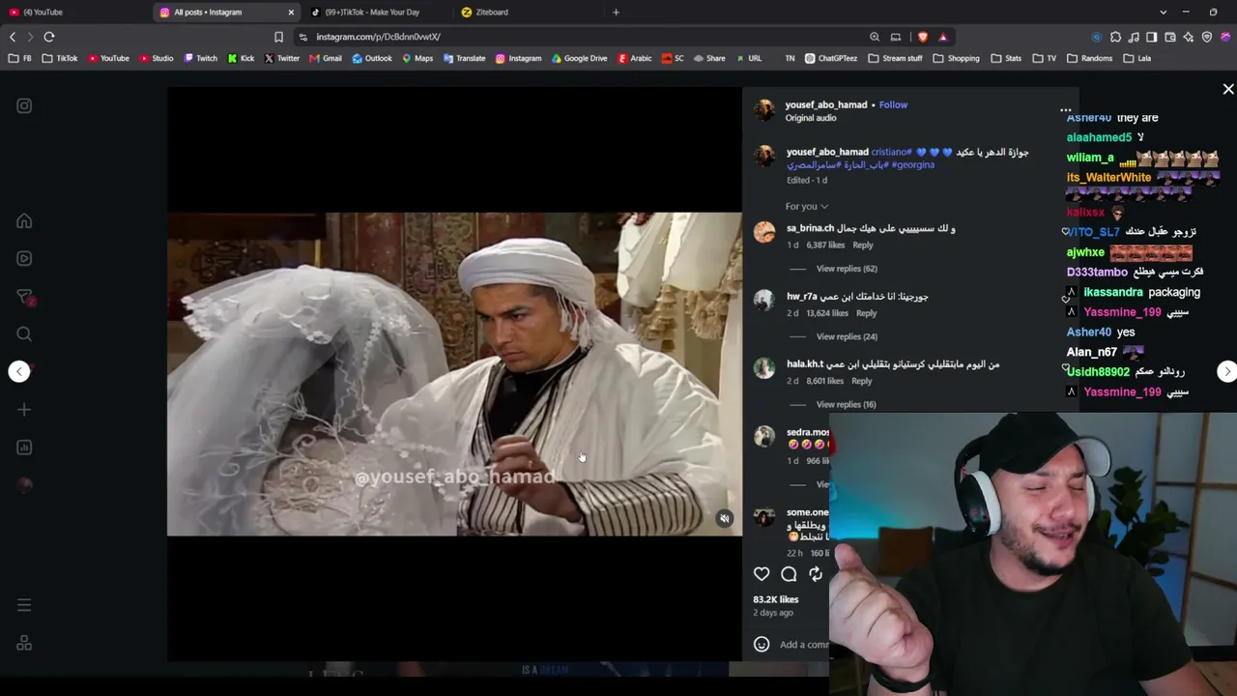Expand 'View replies (16)' under hala.kh.t
The height and width of the screenshot is (696, 1237).
click(x=847, y=404)
